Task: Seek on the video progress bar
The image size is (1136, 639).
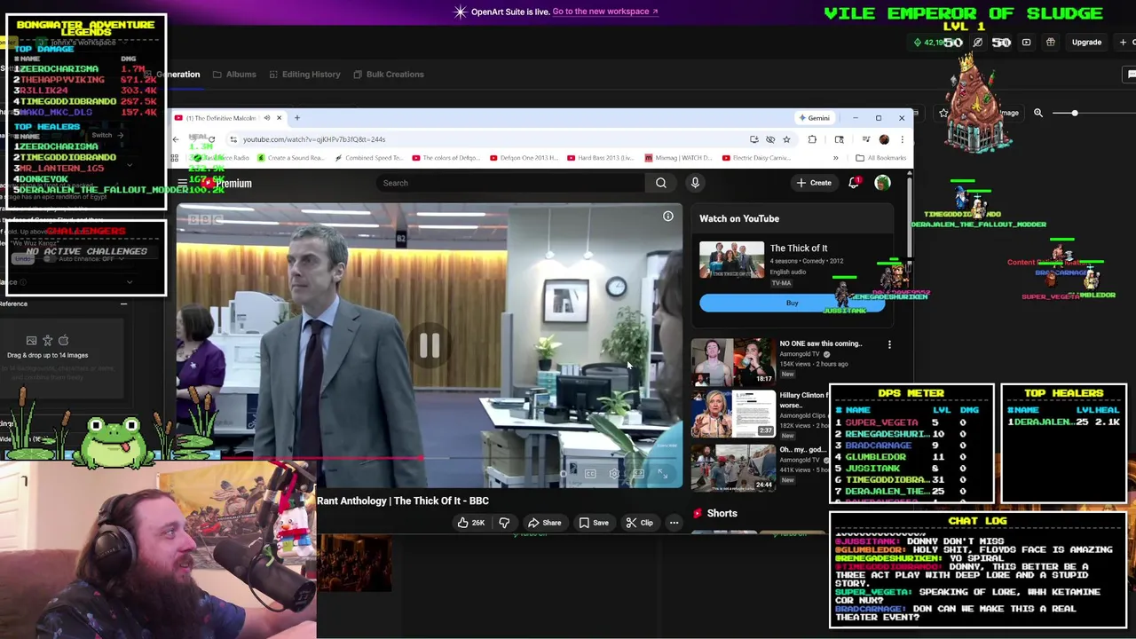Action: point(430,459)
